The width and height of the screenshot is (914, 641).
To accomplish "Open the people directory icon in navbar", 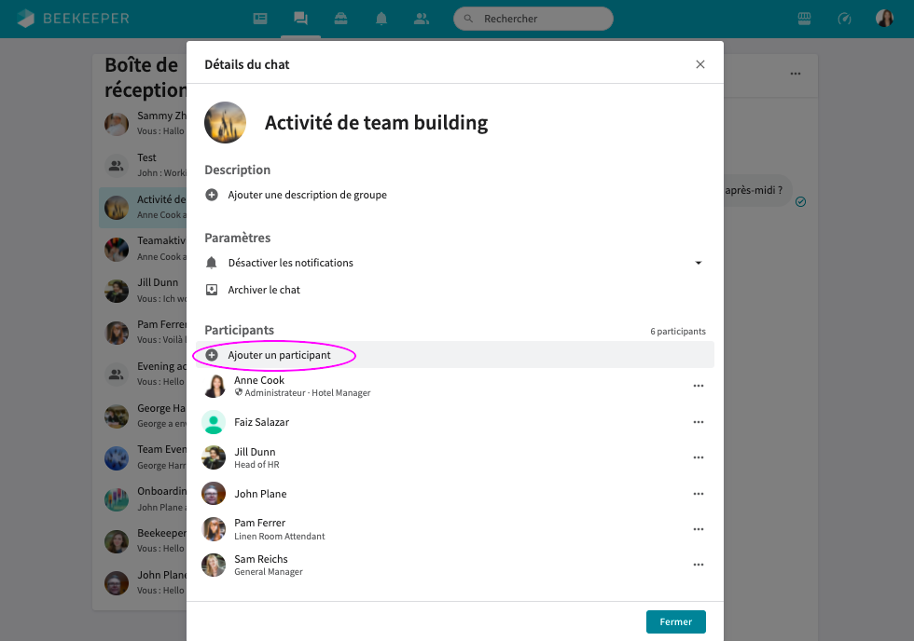I will point(422,19).
